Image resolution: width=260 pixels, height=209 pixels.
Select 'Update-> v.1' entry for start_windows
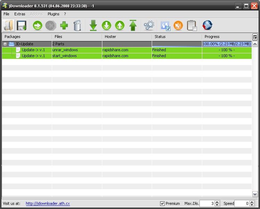[33, 56]
